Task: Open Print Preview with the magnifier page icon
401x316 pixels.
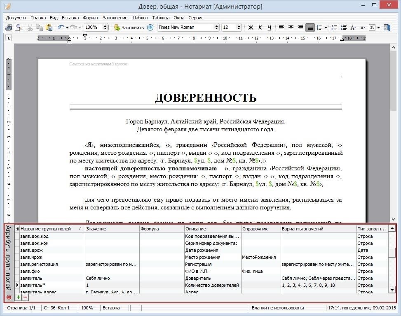Action: pyautogui.click(x=18, y=27)
